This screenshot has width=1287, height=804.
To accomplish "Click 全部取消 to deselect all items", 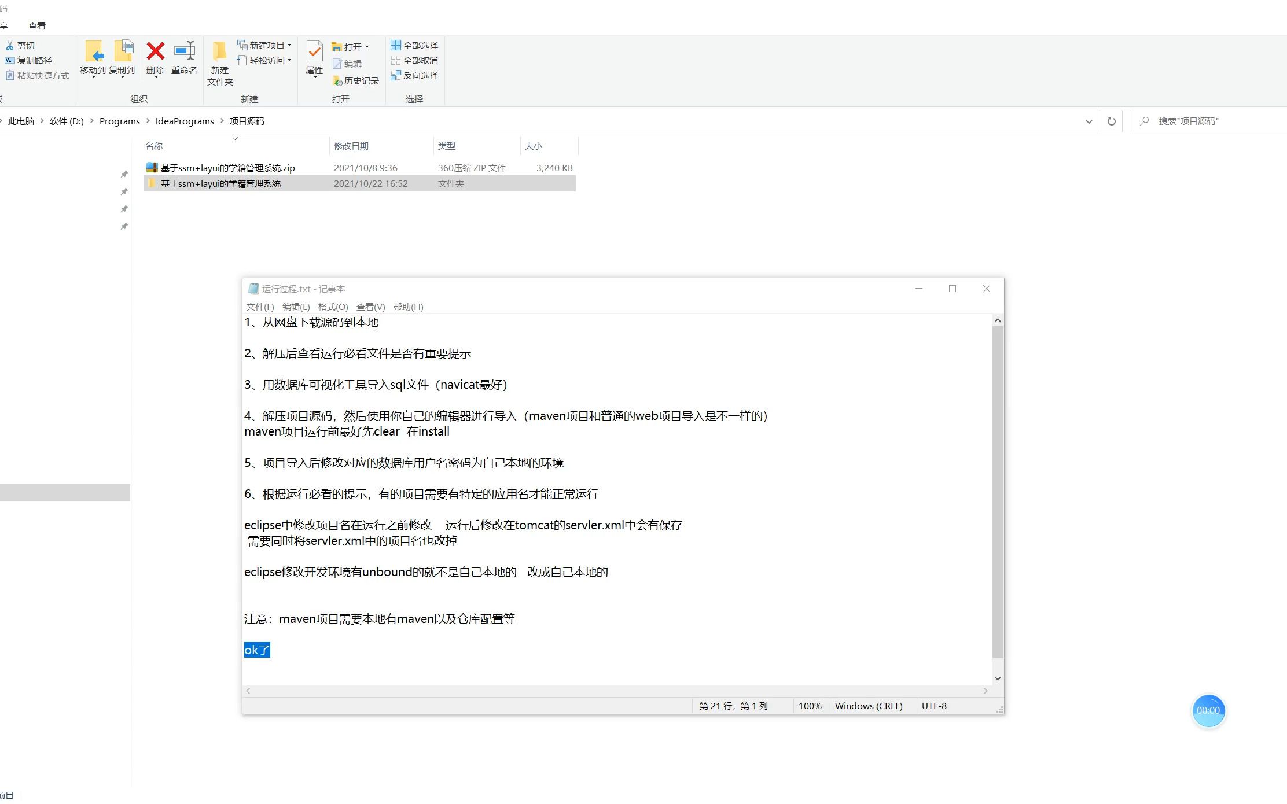I will pyautogui.click(x=414, y=60).
